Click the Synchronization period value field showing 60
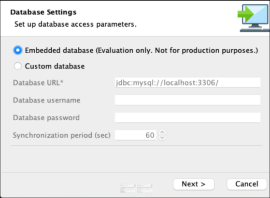The width and height of the screenshot is (270, 198). pyautogui.click(x=136, y=135)
